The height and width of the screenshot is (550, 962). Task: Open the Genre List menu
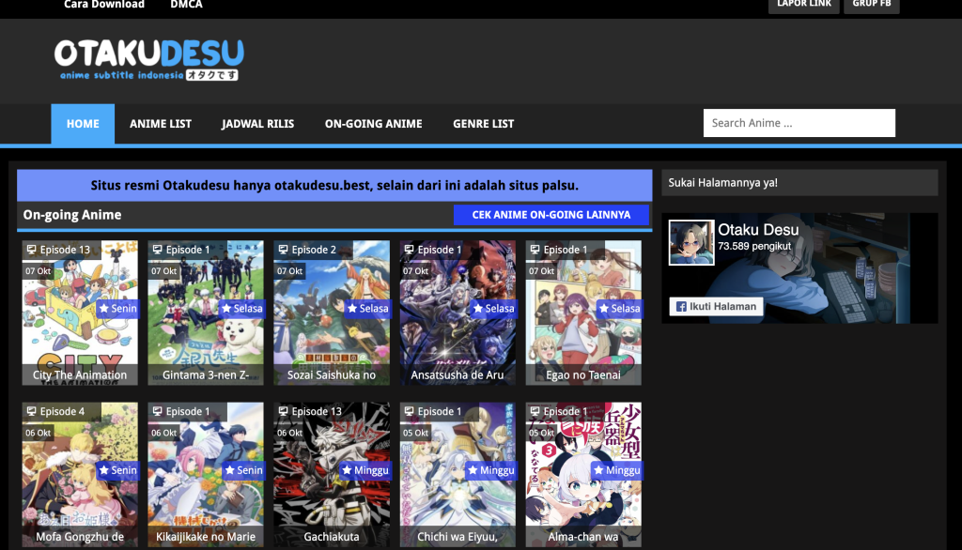point(483,124)
